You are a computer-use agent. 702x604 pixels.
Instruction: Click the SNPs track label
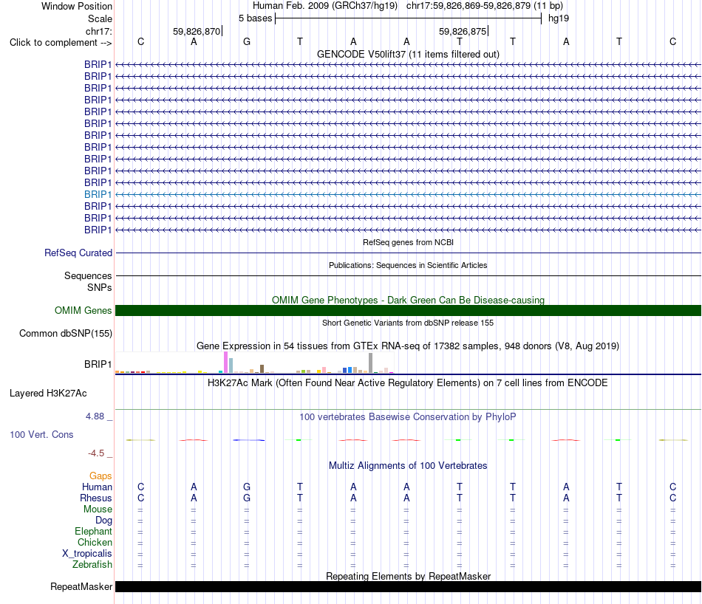click(x=100, y=287)
